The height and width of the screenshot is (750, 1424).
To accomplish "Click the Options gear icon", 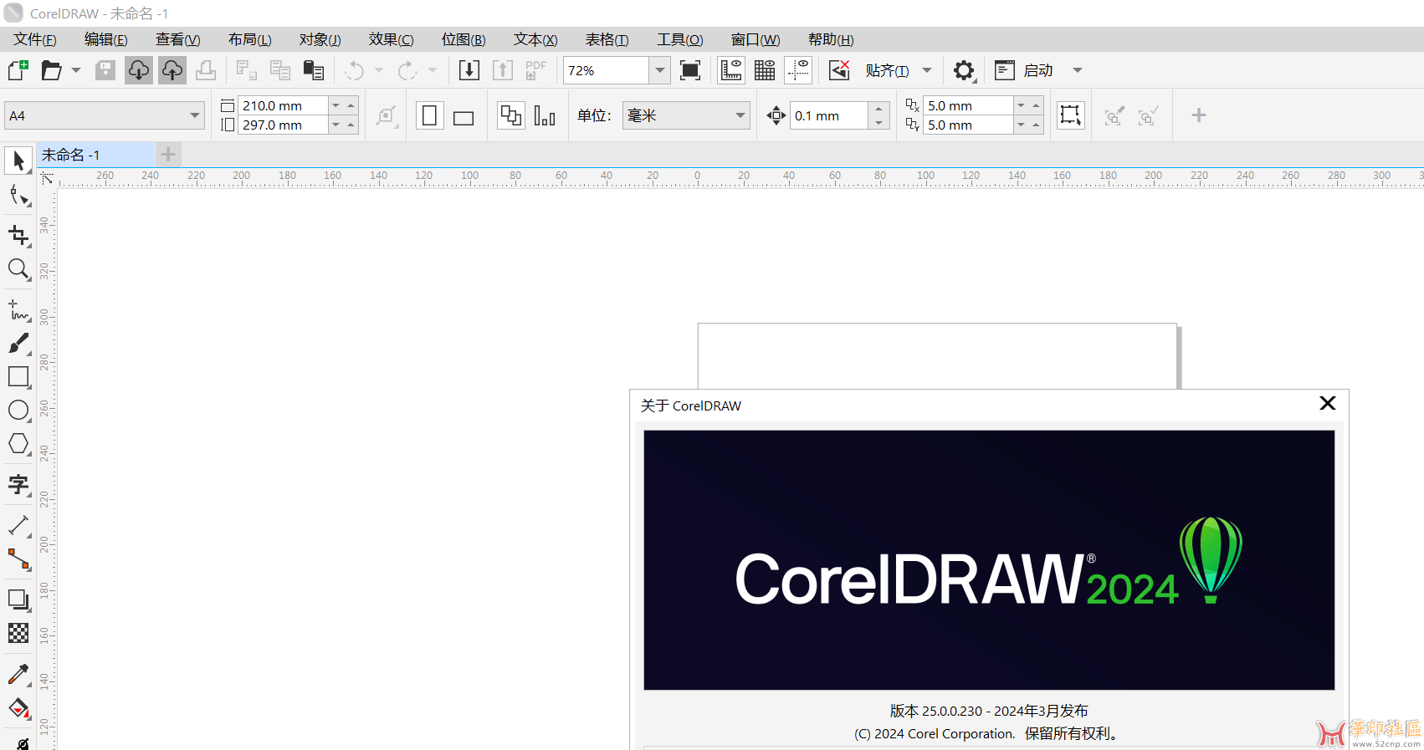I will 964,71.
